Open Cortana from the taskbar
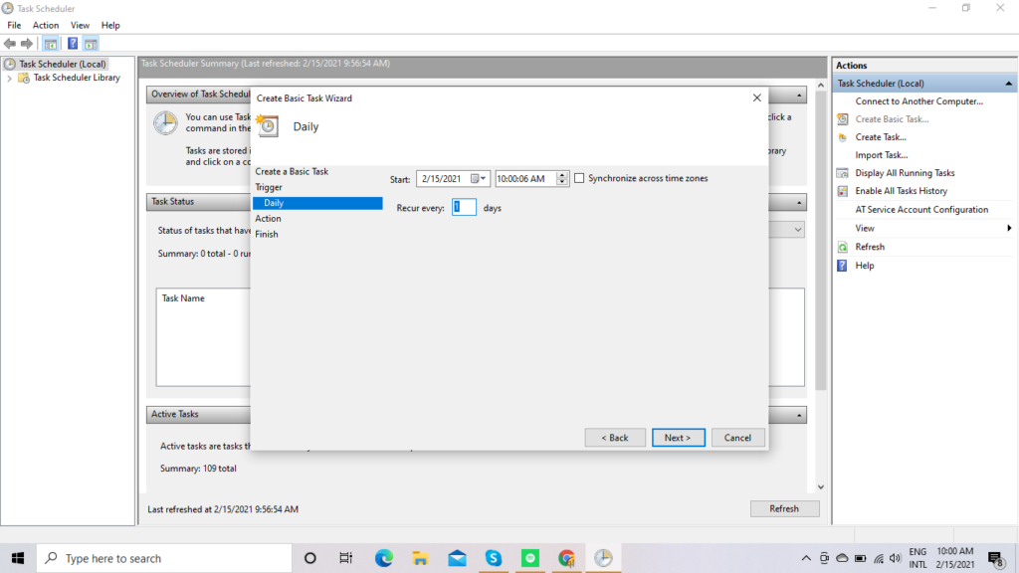1019x573 pixels. pos(310,558)
